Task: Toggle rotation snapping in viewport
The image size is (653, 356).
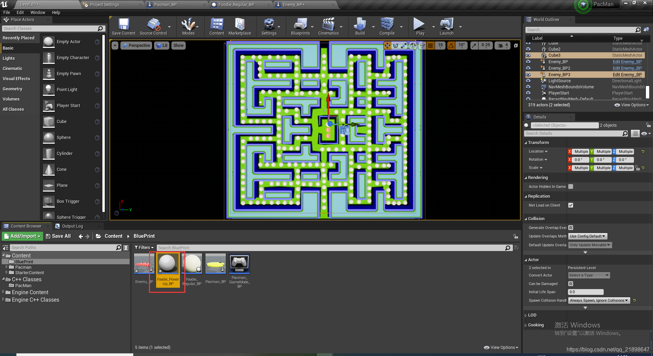Action: (x=451, y=45)
